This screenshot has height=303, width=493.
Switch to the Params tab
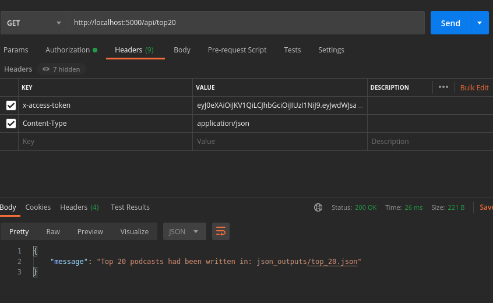16,50
